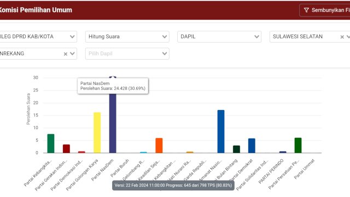Clear the ENREKANG selection with X icon
Screen dimensions: 350x197
(66, 54)
